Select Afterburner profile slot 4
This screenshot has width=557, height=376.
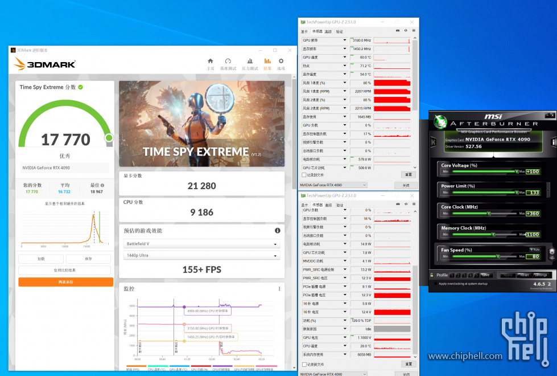(x=470, y=275)
